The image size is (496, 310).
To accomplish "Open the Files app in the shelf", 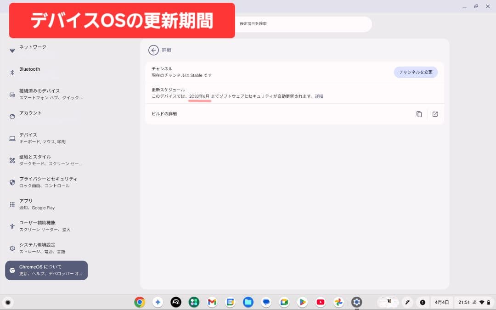I will (248, 302).
